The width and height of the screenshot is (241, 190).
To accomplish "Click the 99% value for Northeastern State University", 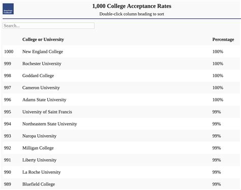I will (217, 124).
